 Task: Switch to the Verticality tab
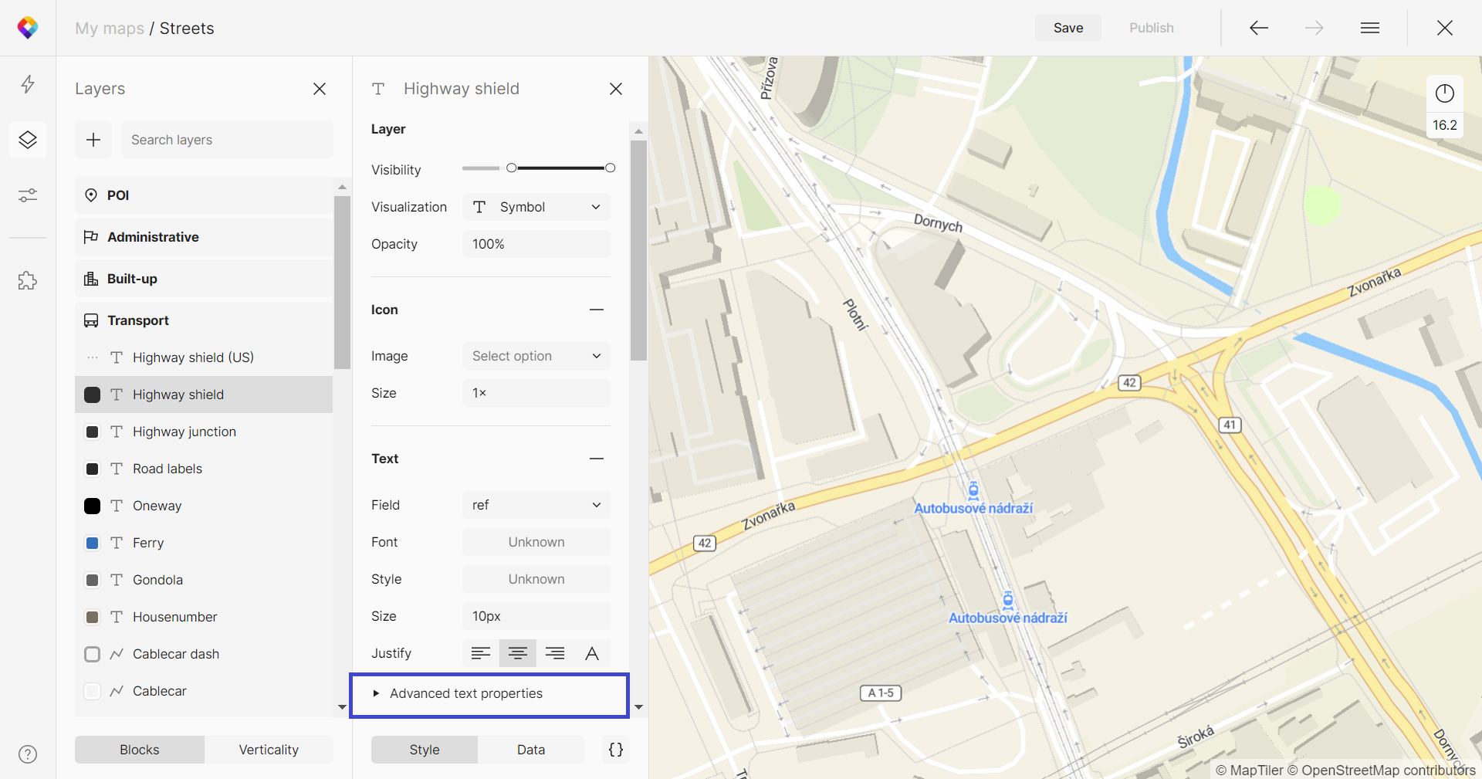coord(269,750)
